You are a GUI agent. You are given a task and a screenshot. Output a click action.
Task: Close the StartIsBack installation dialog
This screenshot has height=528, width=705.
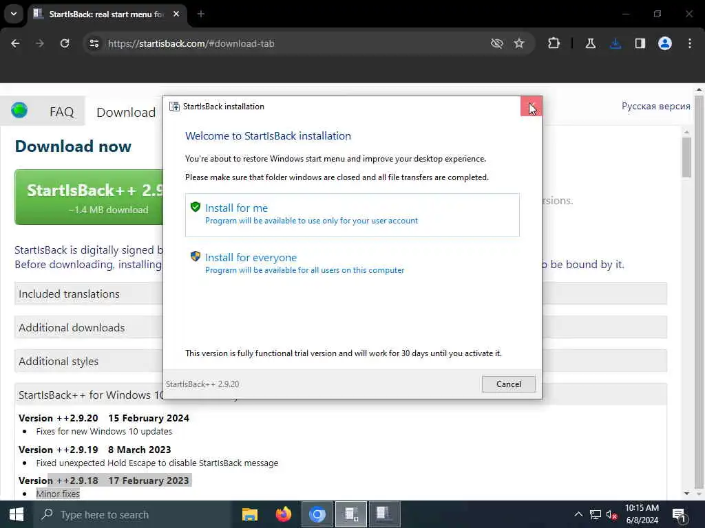pyautogui.click(x=531, y=107)
